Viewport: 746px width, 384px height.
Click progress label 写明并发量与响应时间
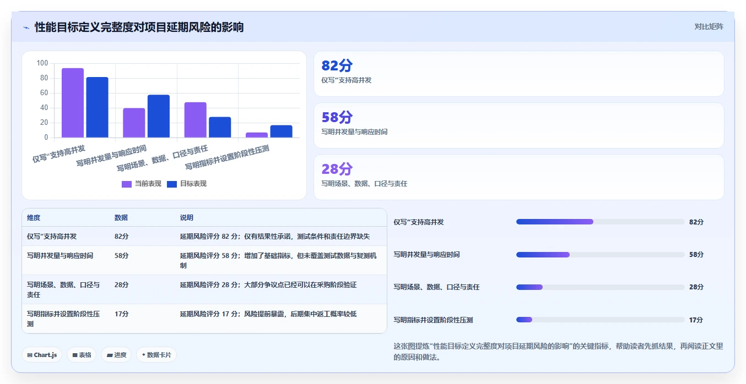(x=426, y=255)
